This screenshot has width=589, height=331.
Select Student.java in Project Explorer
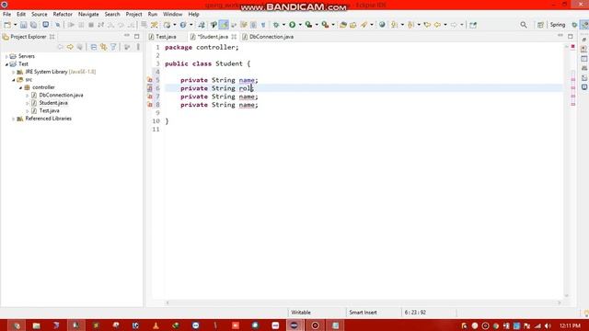click(53, 103)
